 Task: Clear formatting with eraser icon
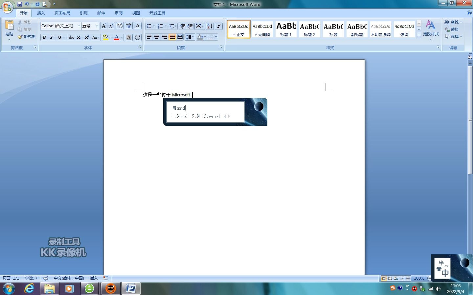120,26
